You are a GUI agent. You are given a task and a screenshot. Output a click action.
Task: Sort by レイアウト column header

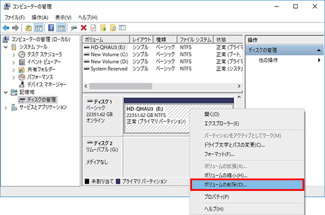pyautogui.click(x=141, y=39)
